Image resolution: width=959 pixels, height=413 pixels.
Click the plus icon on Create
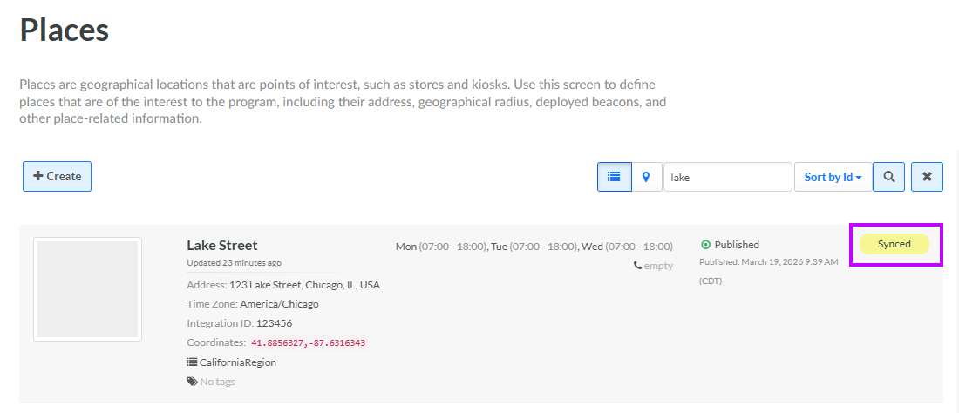pyautogui.click(x=38, y=176)
